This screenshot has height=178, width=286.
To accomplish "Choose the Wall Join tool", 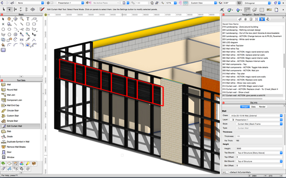I will (11, 95).
